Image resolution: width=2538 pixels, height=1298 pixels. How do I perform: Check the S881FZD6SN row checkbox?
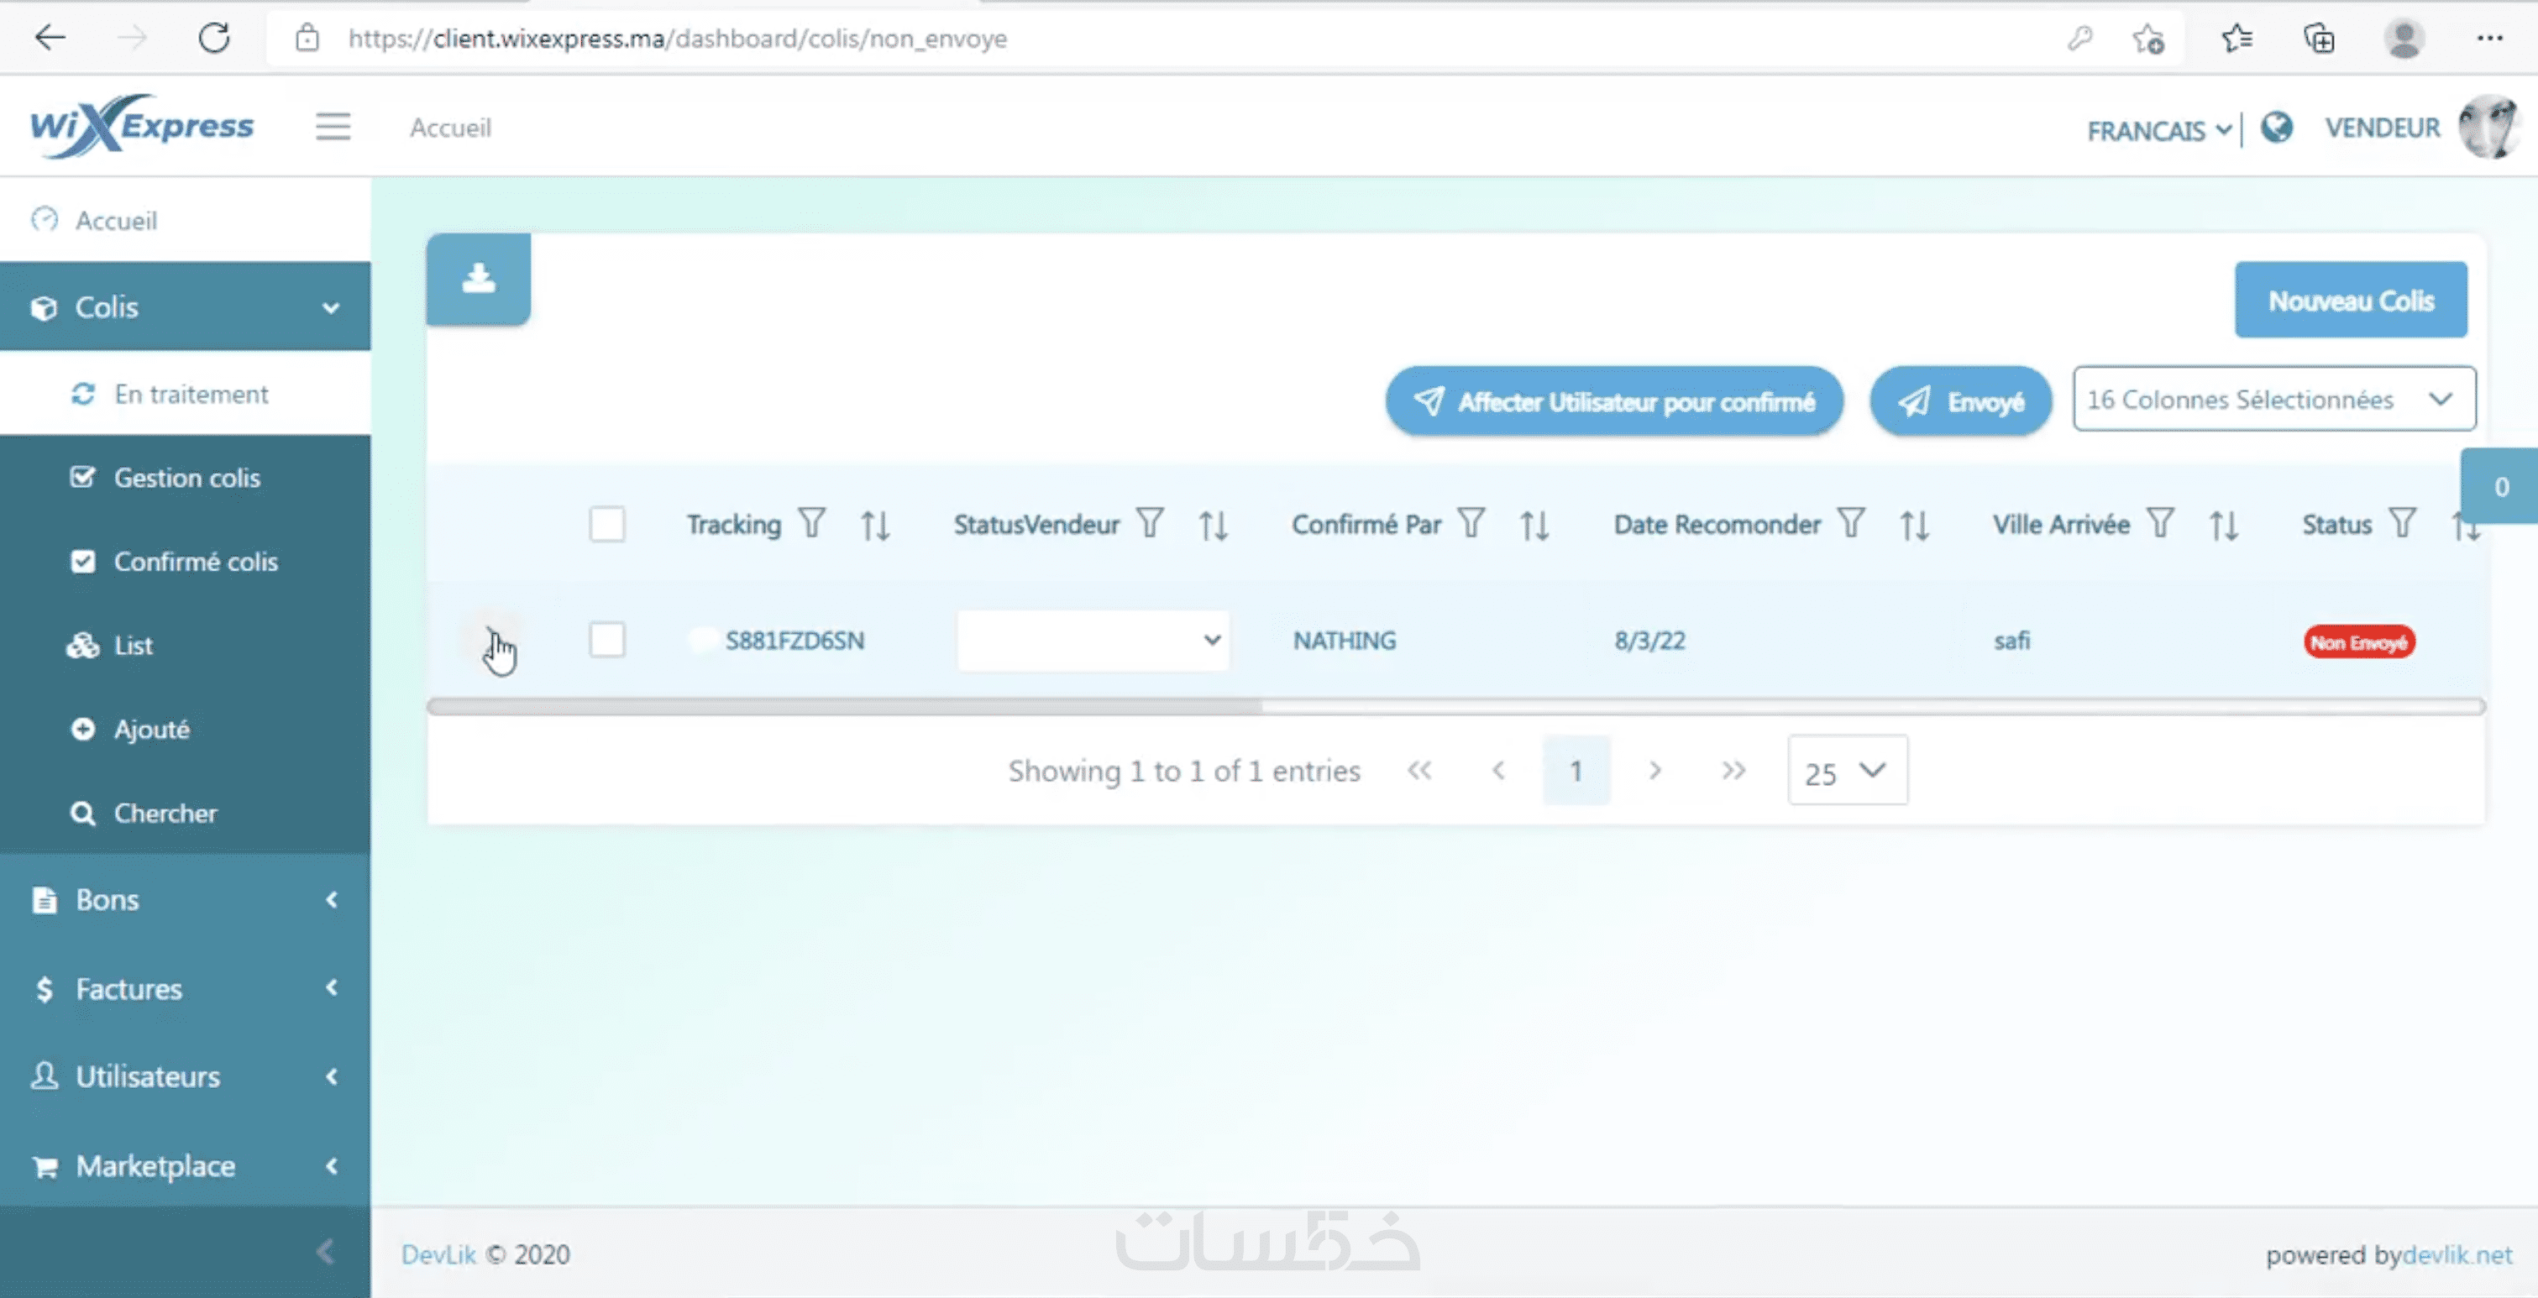coord(607,640)
